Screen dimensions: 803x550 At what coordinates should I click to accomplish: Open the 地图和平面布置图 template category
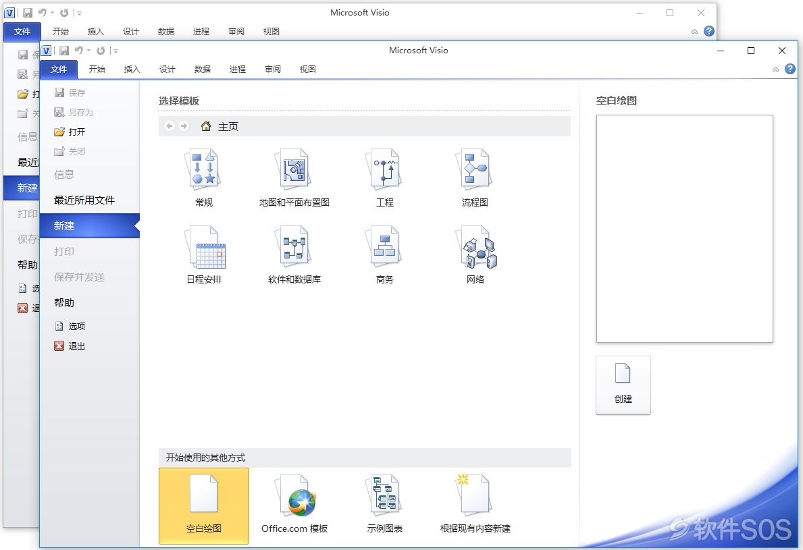[x=294, y=177]
